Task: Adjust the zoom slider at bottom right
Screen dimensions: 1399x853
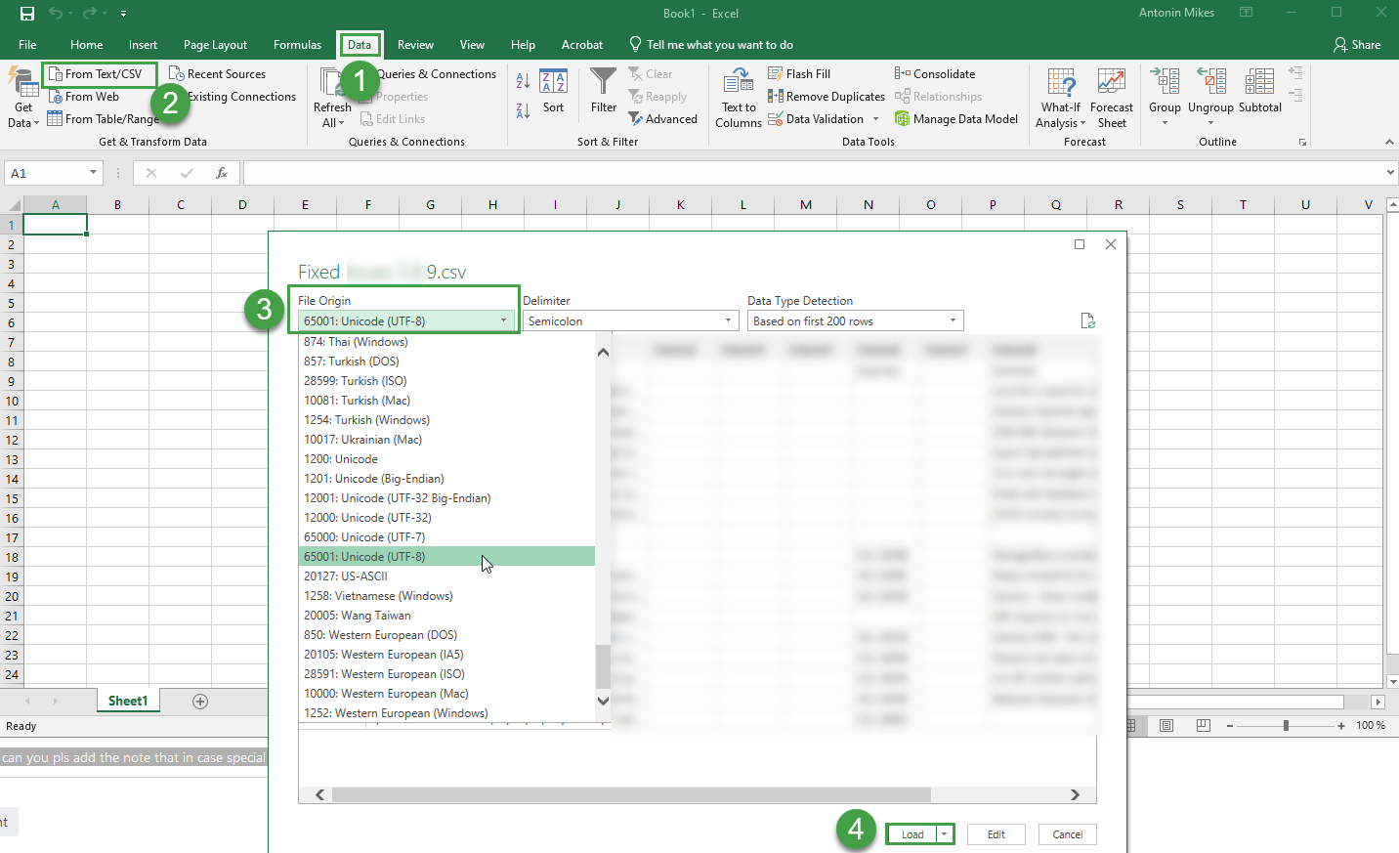Action: (x=1284, y=725)
